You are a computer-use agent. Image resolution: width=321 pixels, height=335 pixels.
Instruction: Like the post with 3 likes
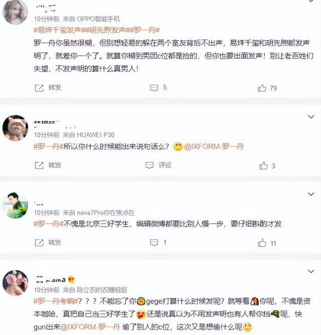[x=263, y=166]
